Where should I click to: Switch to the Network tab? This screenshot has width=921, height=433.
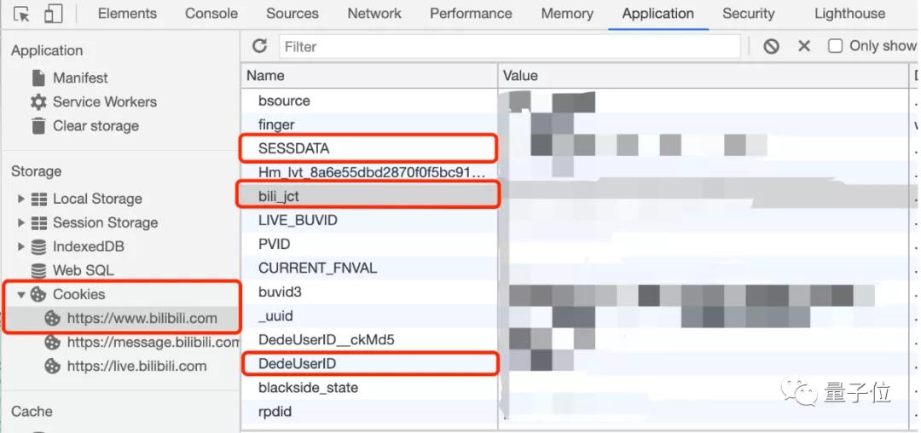(374, 14)
